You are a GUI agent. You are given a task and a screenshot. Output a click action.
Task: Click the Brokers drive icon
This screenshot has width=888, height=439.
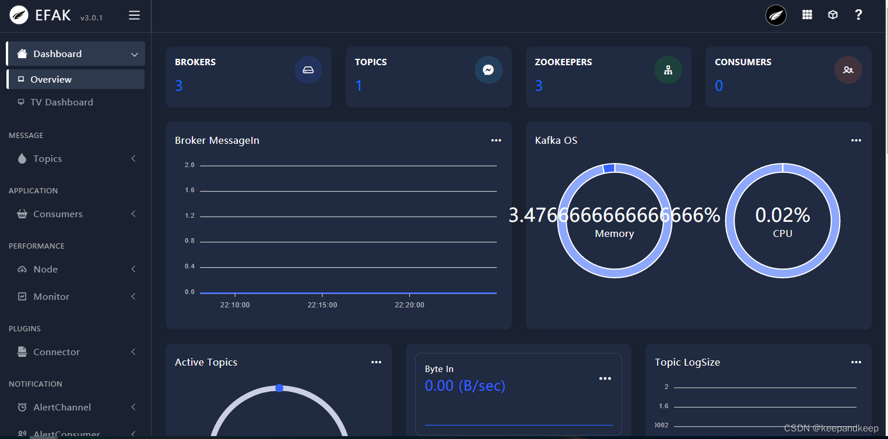click(308, 70)
